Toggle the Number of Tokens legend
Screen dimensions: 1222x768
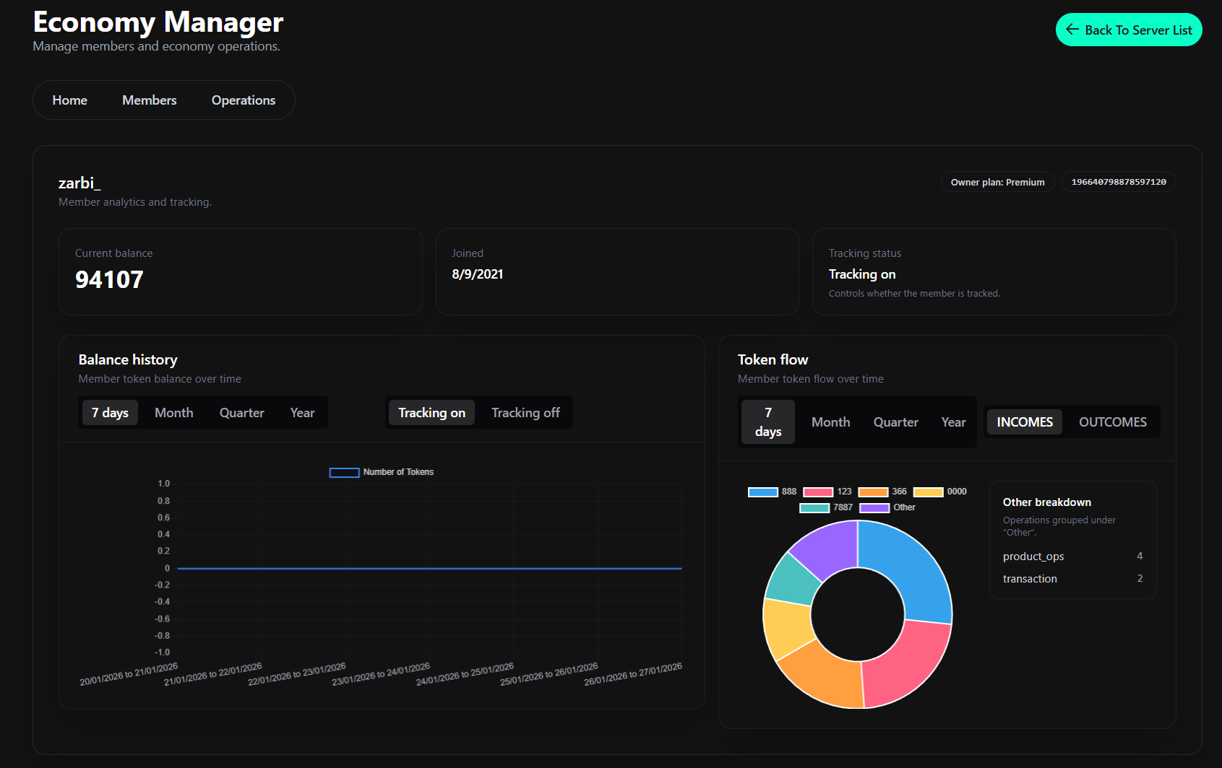382,471
